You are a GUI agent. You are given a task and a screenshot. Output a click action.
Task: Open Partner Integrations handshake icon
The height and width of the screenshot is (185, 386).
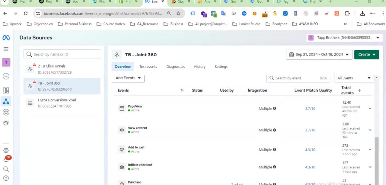pyautogui.click(x=6, y=123)
